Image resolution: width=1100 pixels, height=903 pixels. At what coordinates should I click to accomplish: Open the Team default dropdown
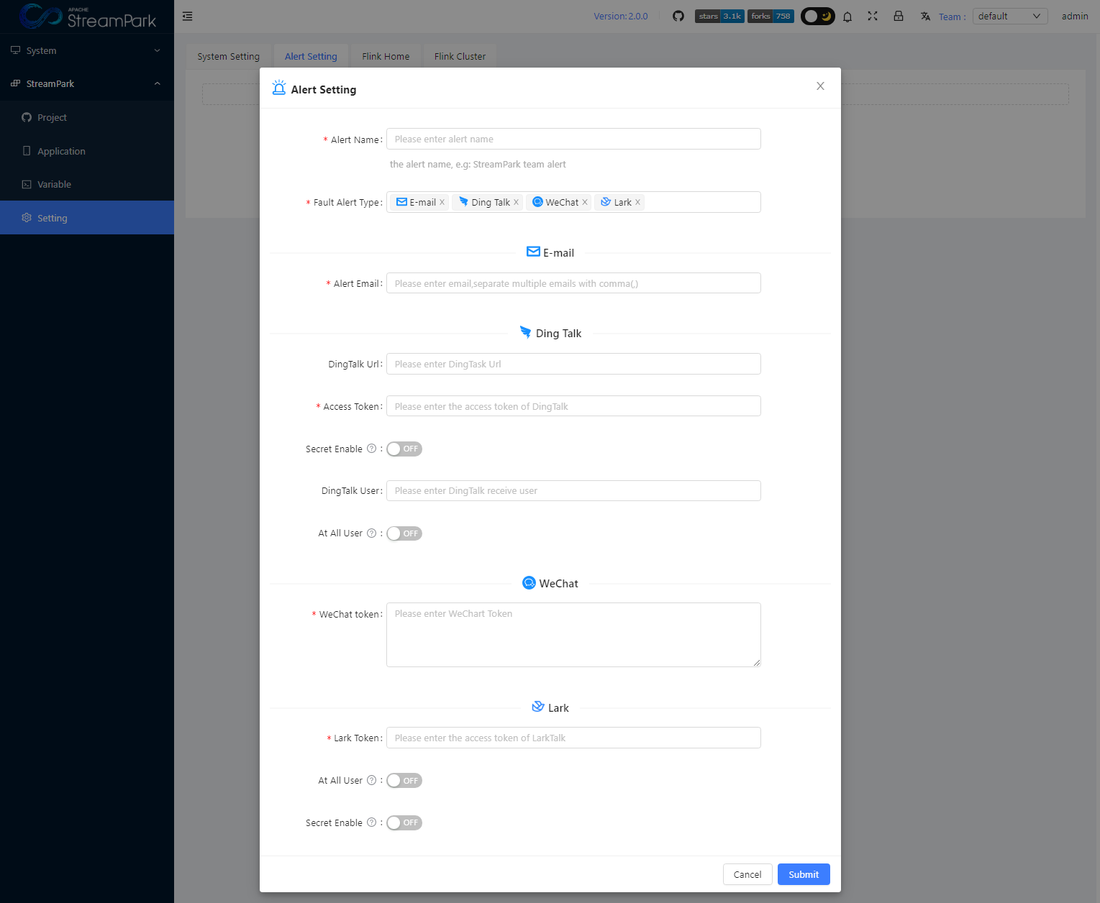[x=1009, y=16]
